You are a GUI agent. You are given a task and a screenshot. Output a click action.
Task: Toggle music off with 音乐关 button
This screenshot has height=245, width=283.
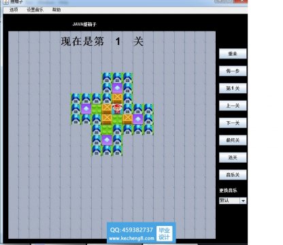tap(233, 175)
